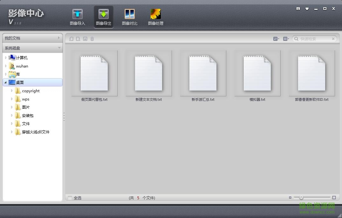Click the info icon in title bar
342x218 pixels.
pyautogui.click(x=298, y=9)
